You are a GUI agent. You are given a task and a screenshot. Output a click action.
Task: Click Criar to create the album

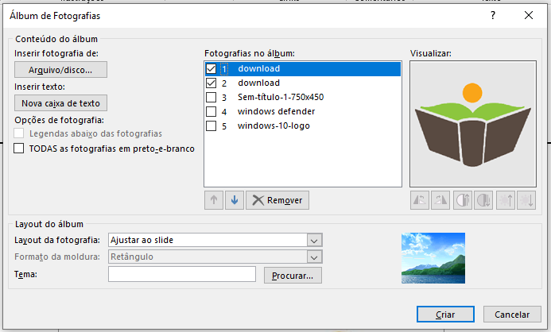coord(445,314)
